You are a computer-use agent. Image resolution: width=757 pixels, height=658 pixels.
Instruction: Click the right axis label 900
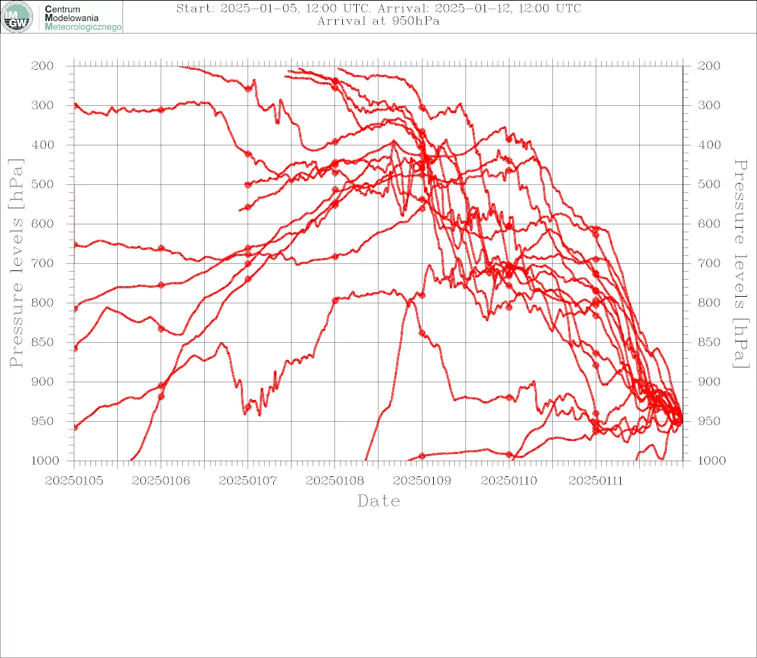click(x=709, y=382)
